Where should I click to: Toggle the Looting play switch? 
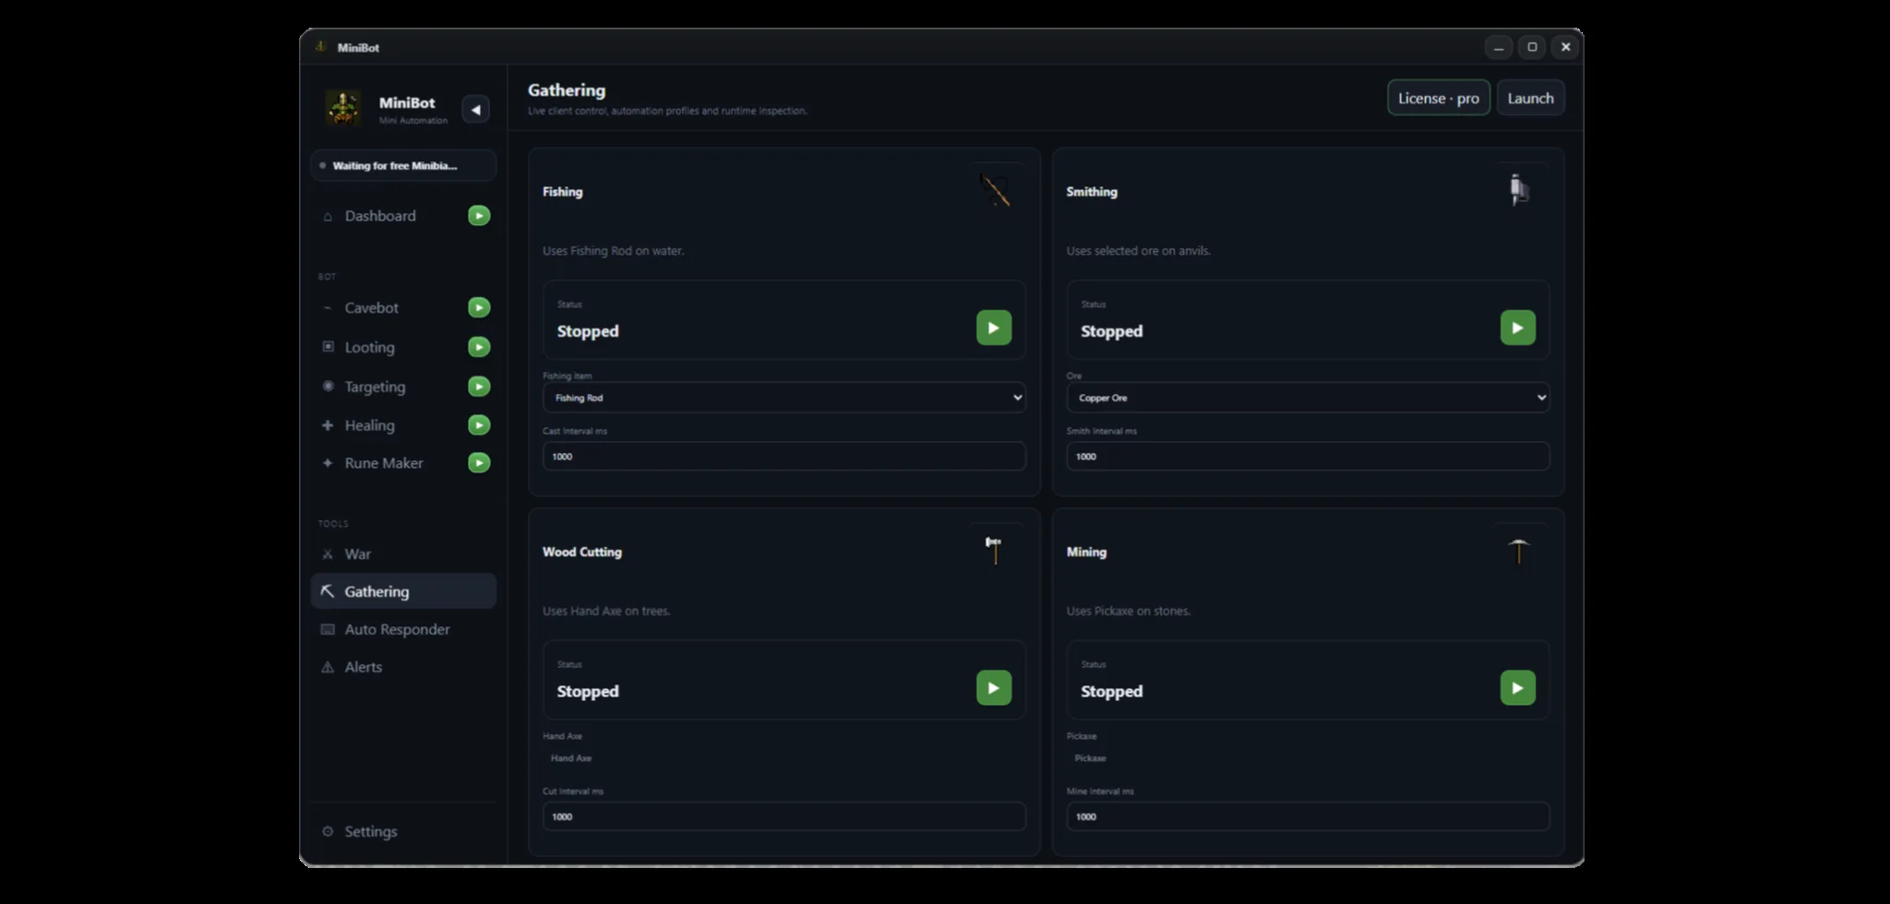click(479, 347)
